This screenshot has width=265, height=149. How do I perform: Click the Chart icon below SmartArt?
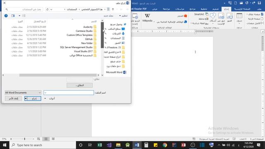tap(203, 19)
